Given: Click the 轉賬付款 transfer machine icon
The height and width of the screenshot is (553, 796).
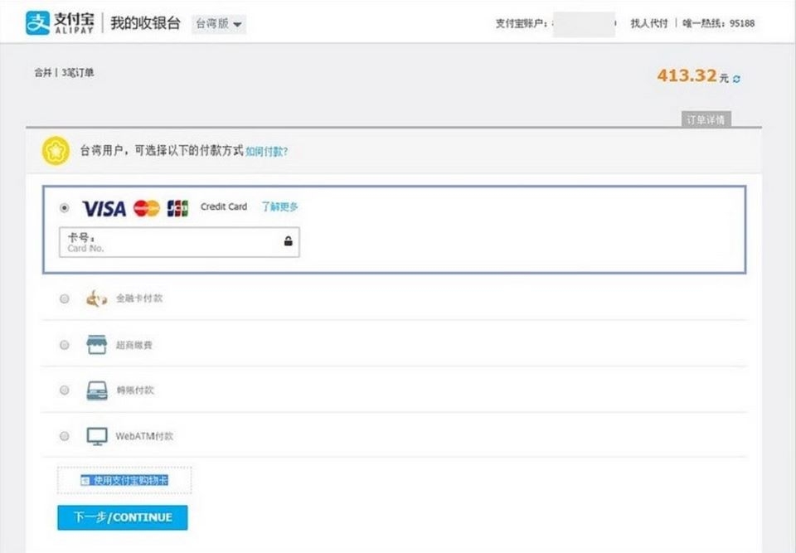Looking at the screenshot, I should [x=97, y=390].
